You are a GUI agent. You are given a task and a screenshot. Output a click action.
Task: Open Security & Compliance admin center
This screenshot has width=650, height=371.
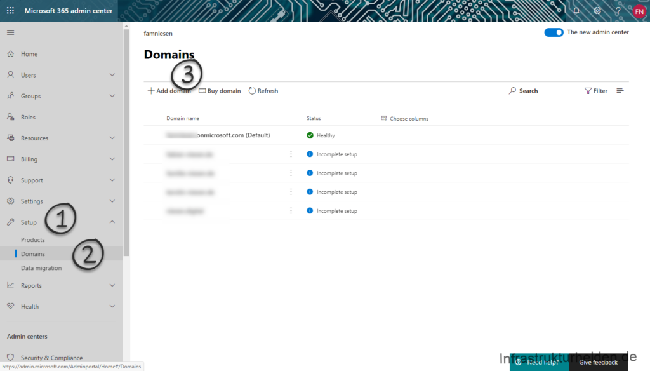point(51,358)
